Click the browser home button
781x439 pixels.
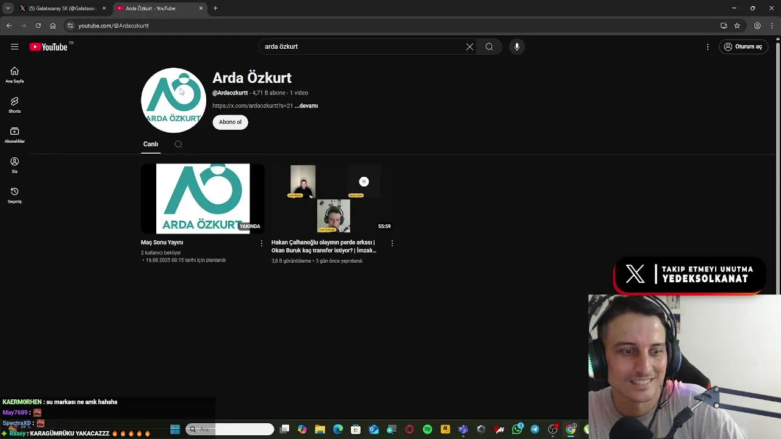(52, 26)
